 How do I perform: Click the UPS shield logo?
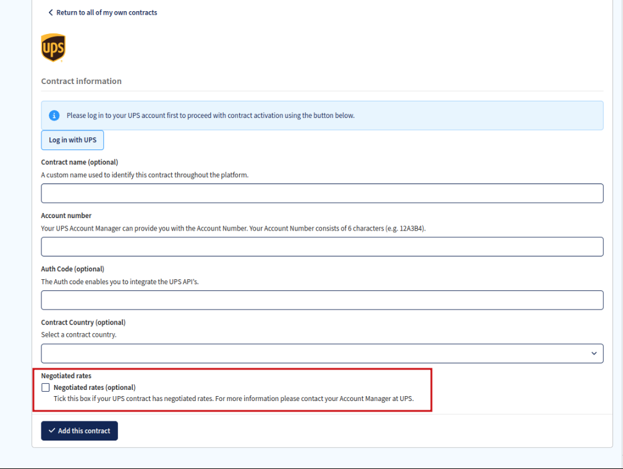53,48
